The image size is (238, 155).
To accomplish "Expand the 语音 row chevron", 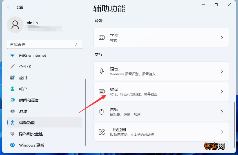I will [x=222, y=71].
